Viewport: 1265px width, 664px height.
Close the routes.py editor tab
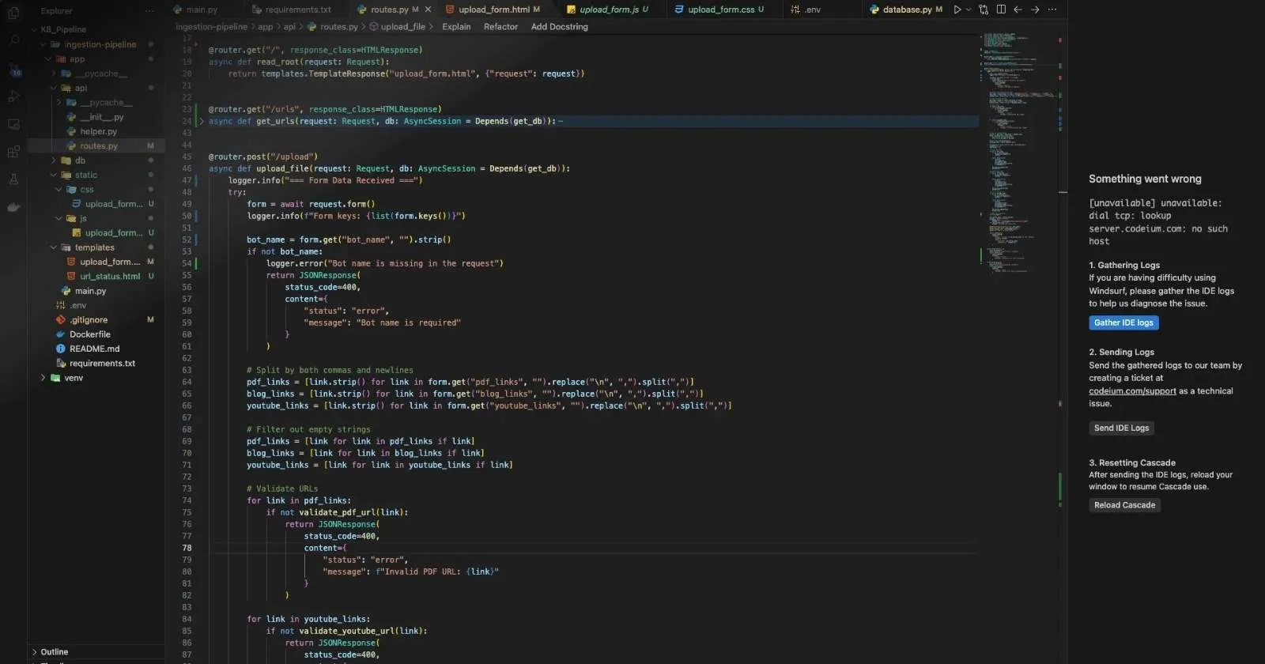point(429,9)
